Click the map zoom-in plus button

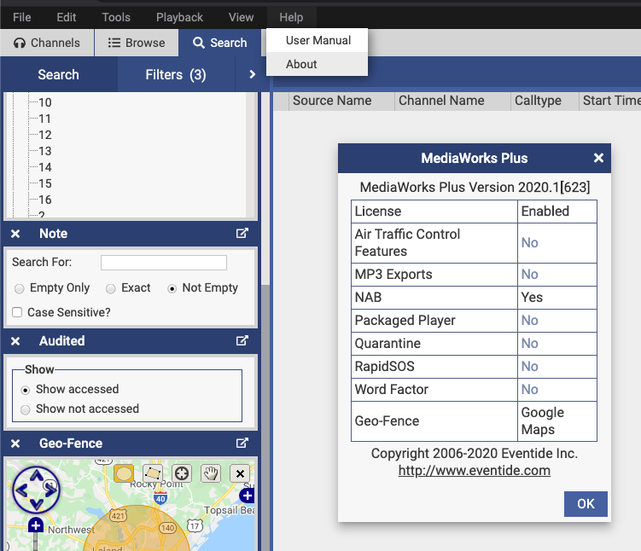(x=36, y=525)
